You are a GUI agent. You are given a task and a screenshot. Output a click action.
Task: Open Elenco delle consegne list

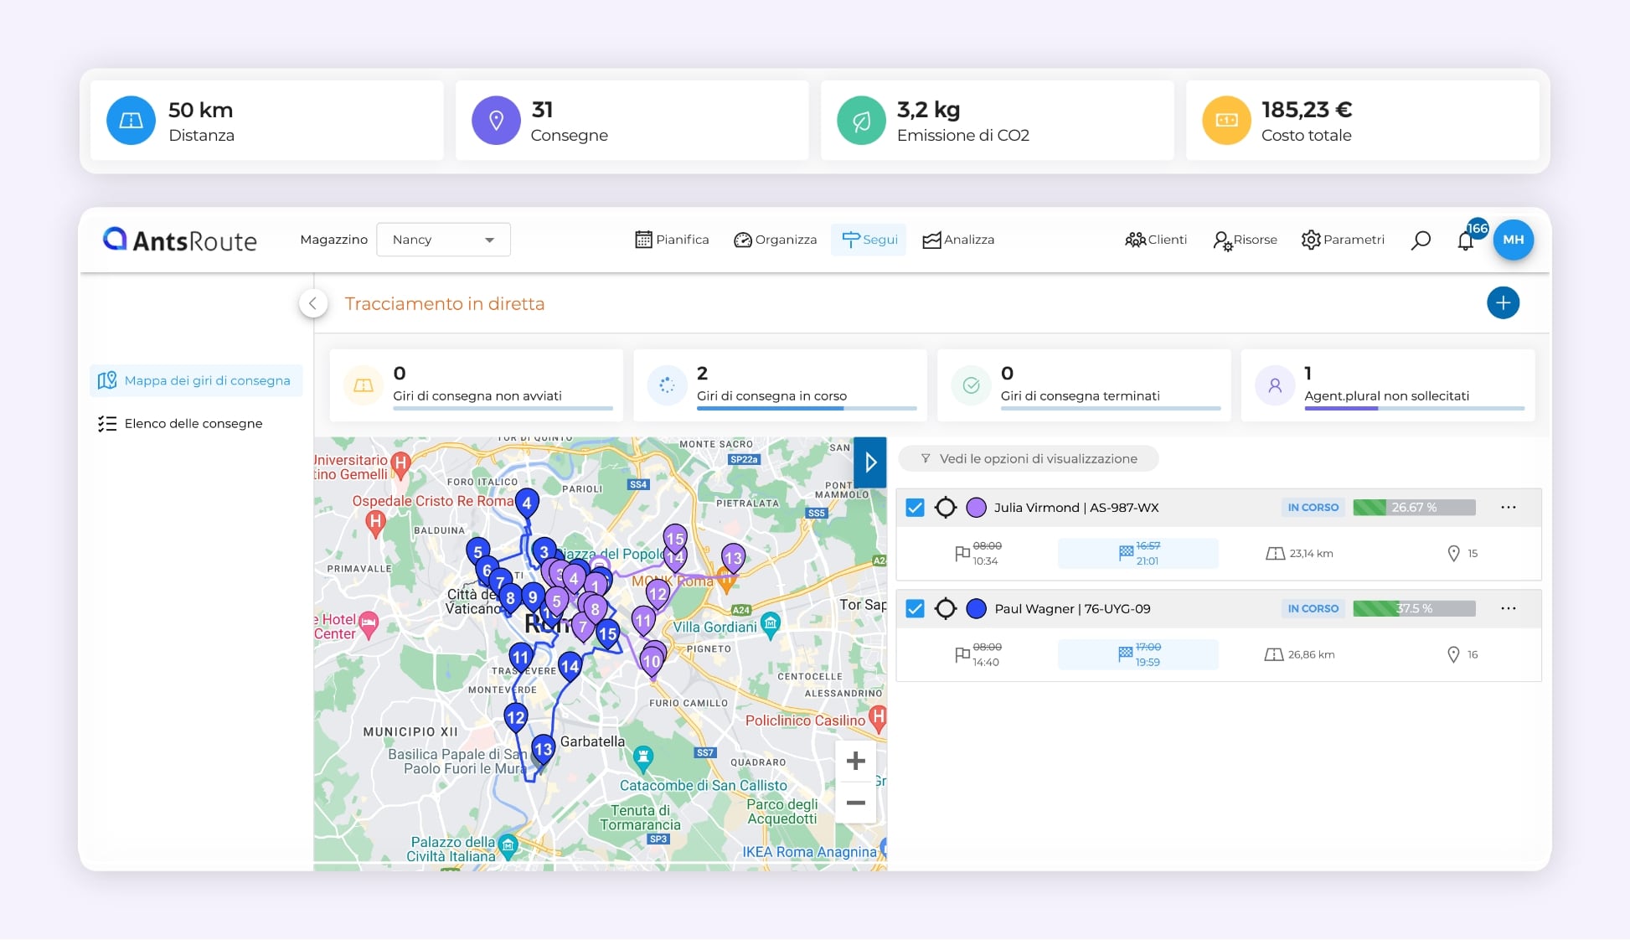193,424
